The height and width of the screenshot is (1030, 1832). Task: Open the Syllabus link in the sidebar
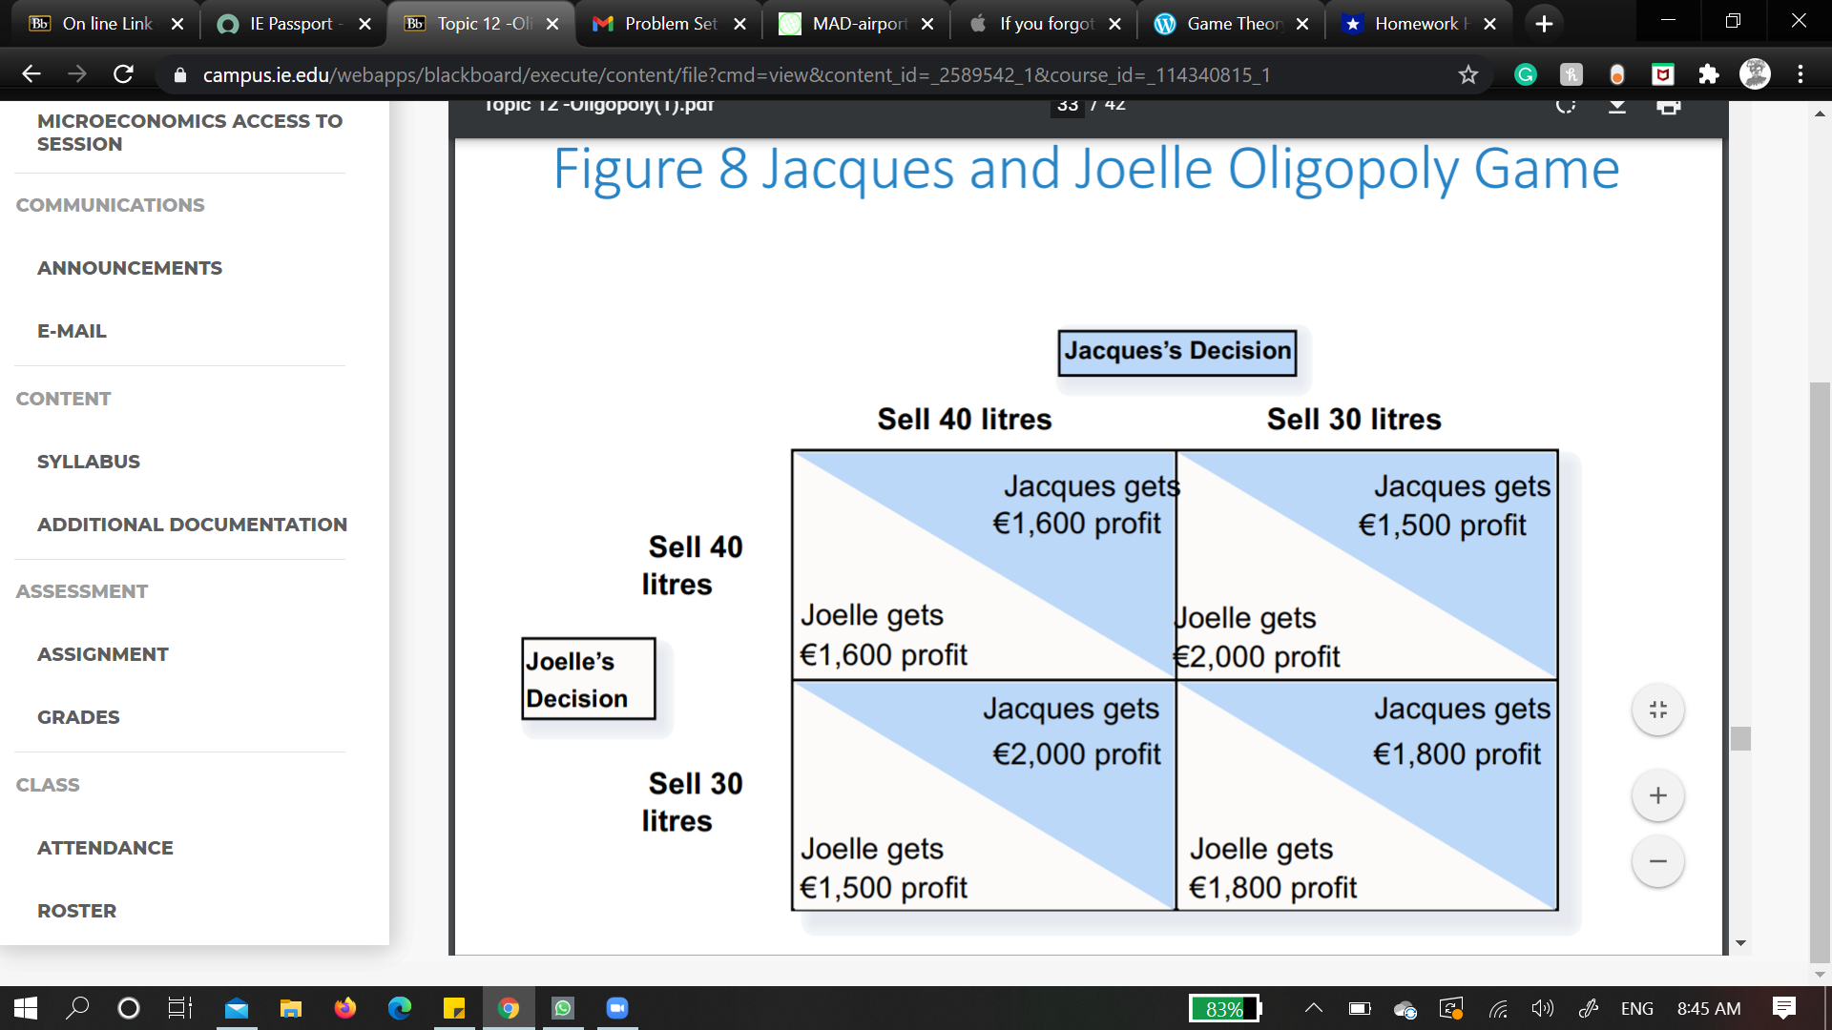coord(89,462)
